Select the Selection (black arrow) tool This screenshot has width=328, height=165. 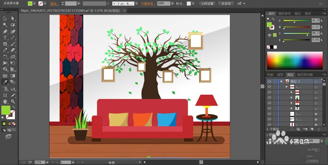[5, 18]
